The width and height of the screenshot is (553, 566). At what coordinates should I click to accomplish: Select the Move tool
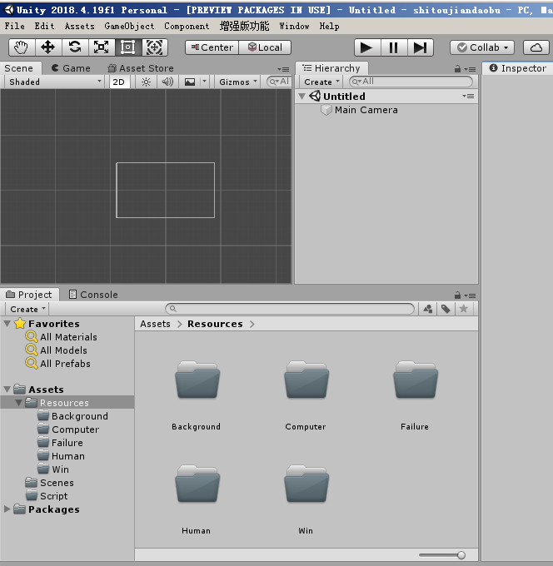(48, 47)
